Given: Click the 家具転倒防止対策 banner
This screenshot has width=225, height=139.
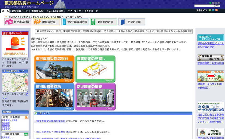Looking at the screenshot, I should pos(211,58).
